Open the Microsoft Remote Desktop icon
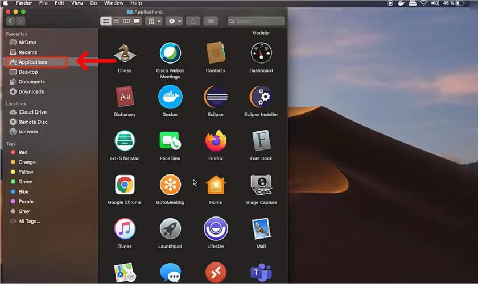 coord(216,273)
